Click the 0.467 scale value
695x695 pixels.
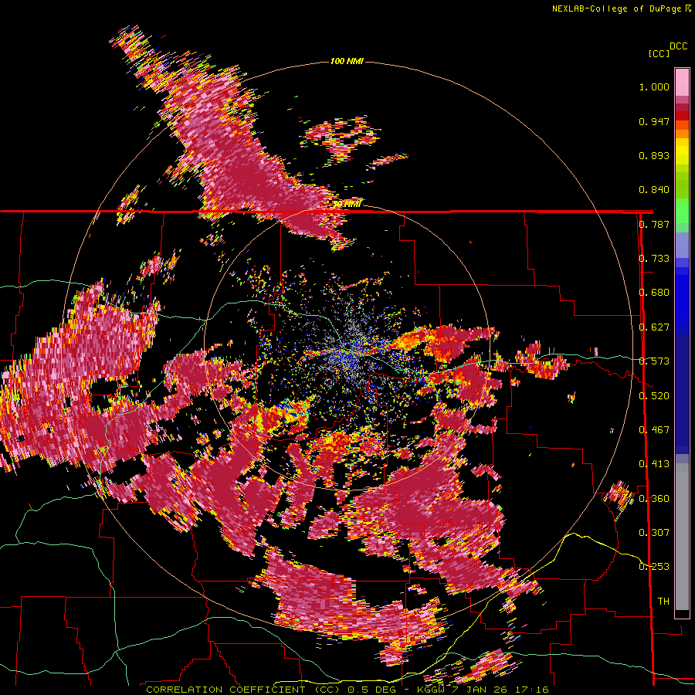[654, 430]
